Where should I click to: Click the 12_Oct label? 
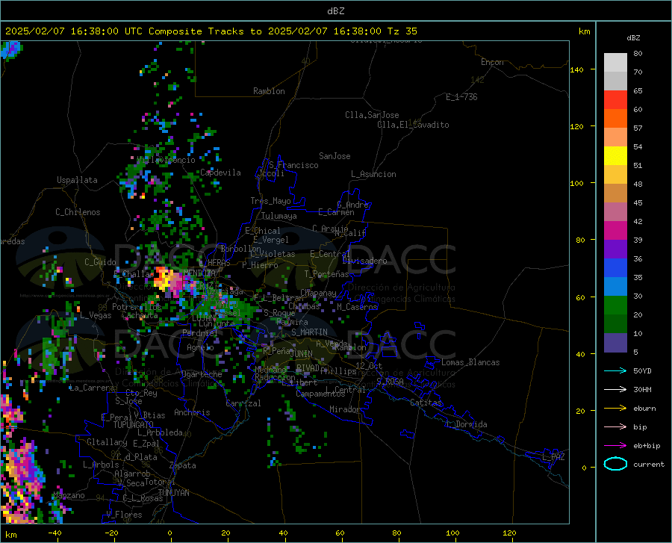pos(369,365)
